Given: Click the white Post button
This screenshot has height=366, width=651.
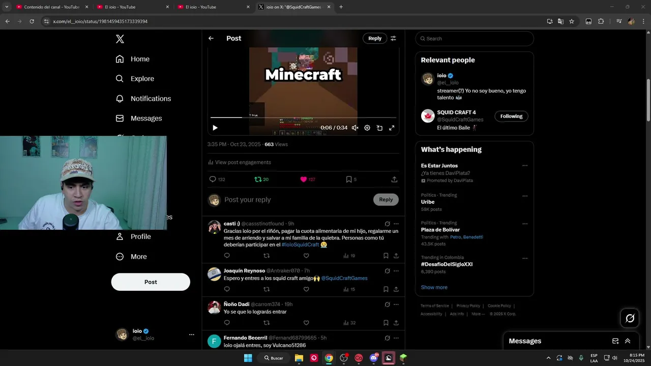Looking at the screenshot, I should (x=151, y=282).
